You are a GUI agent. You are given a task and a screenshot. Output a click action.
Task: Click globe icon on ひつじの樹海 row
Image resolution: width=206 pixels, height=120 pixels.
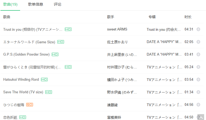[198, 105]
